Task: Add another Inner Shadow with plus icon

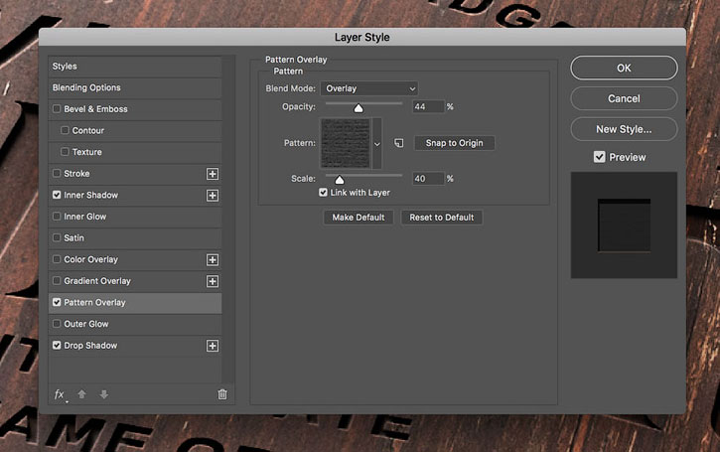Action: click(213, 196)
